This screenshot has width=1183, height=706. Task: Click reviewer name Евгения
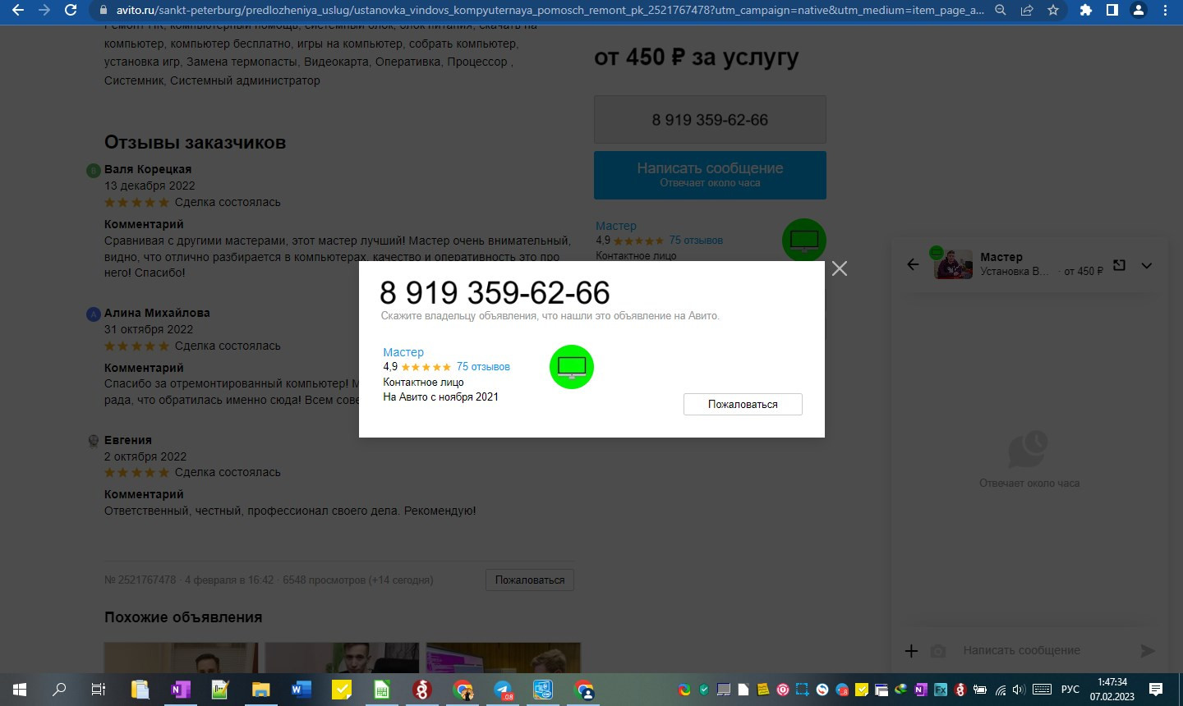(x=128, y=440)
